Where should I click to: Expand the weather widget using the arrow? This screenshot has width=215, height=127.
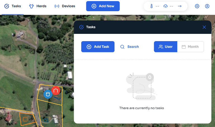click(180, 6)
